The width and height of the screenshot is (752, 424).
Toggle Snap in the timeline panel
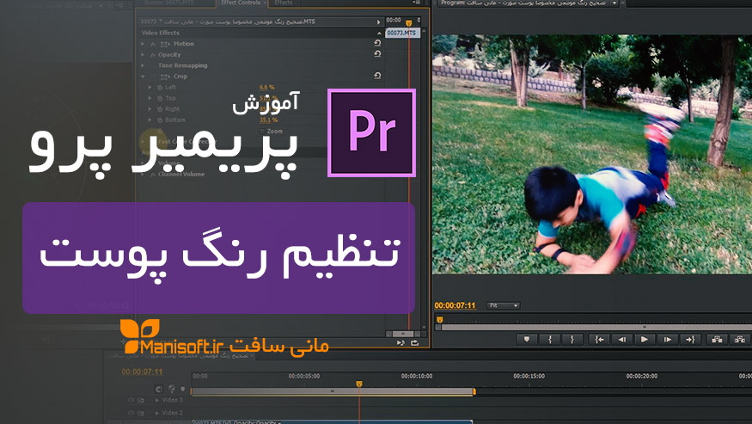[x=159, y=389]
